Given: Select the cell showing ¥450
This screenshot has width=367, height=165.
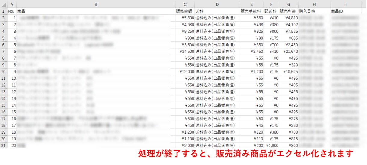Looking at the screenshot, I should tap(185, 125).
